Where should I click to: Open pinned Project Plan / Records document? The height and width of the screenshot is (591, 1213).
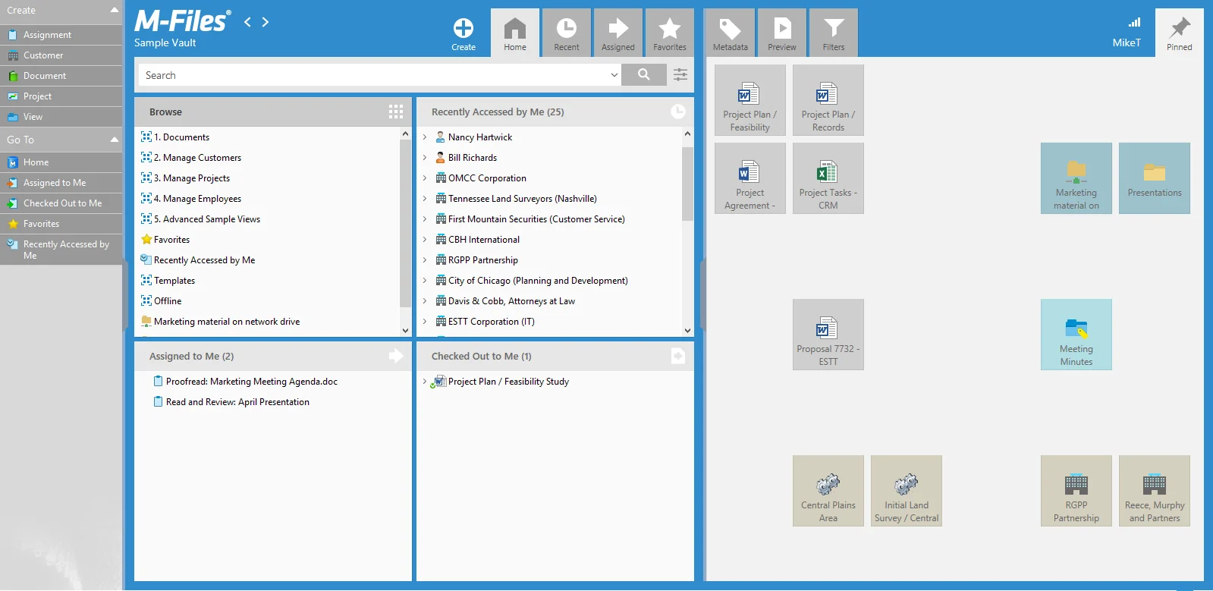(828, 100)
